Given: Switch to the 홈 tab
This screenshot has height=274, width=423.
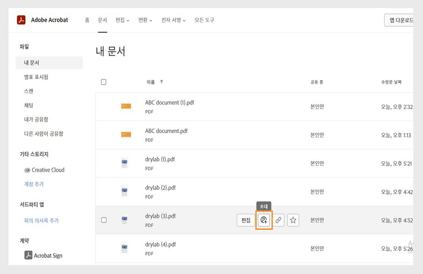Looking at the screenshot, I should [x=87, y=19].
